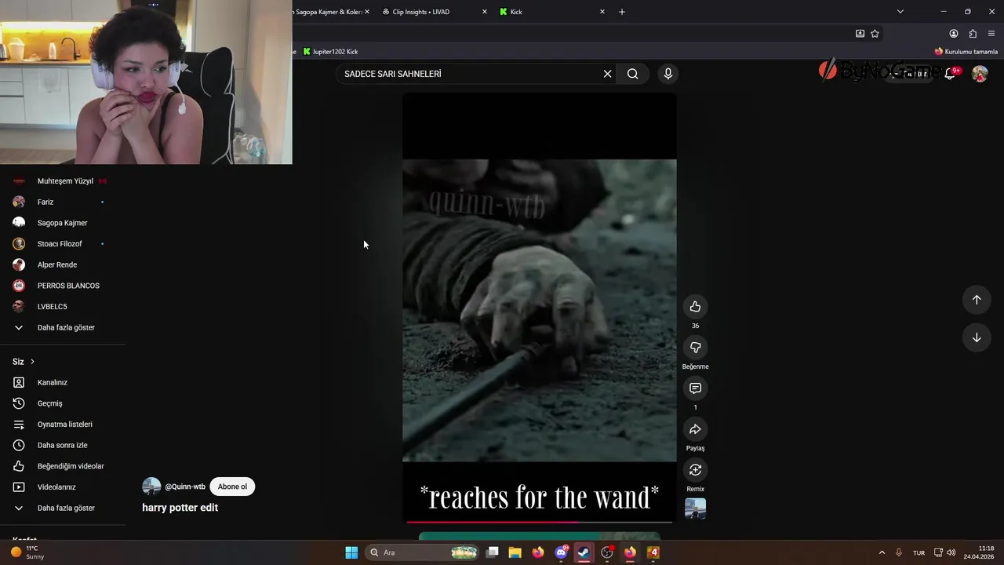Image resolution: width=1004 pixels, height=565 pixels.
Task: Open Task View on the taskbar
Action: pyautogui.click(x=492, y=552)
